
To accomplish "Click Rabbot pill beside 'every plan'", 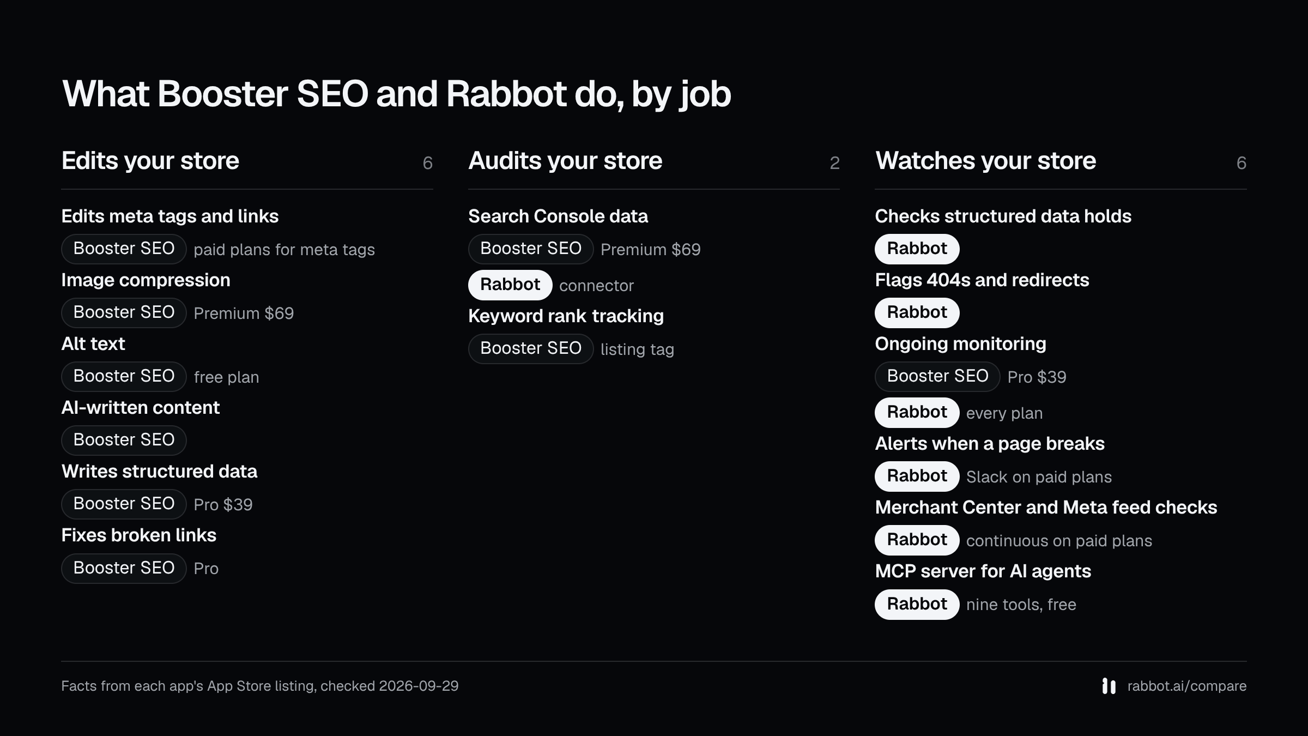I will [x=917, y=412].
